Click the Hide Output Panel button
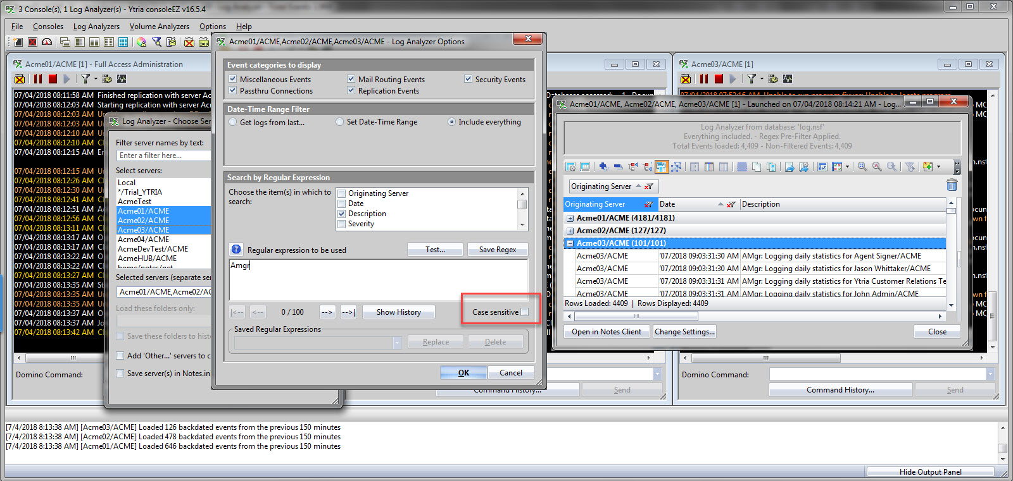This screenshot has height=481, width=1013. pos(930,472)
